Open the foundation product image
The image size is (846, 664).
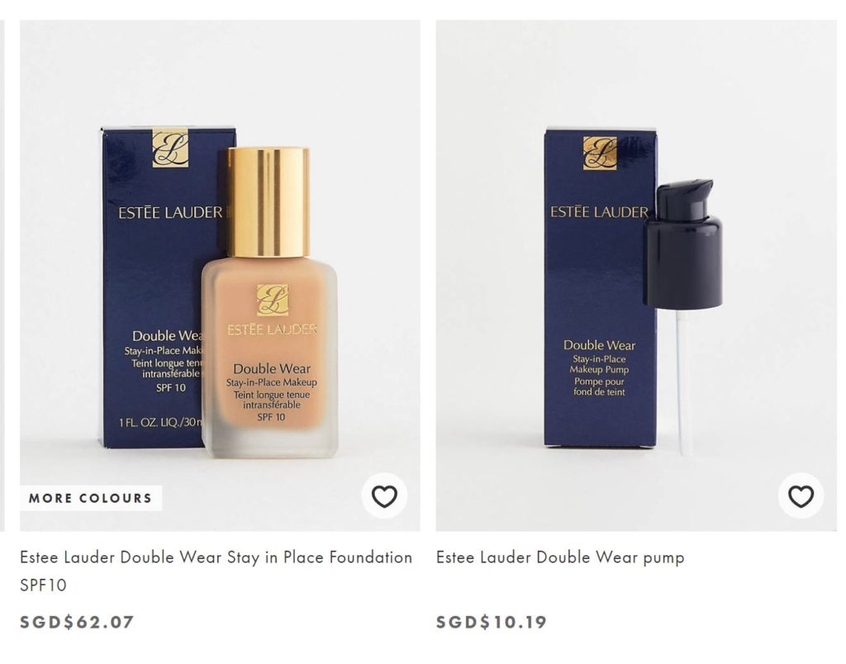220,276
